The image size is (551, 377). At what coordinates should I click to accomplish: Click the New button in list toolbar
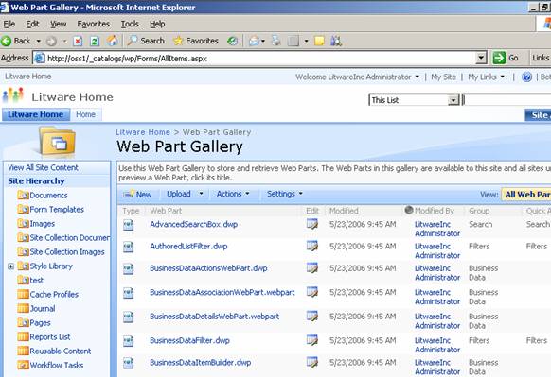click(137, 194)
